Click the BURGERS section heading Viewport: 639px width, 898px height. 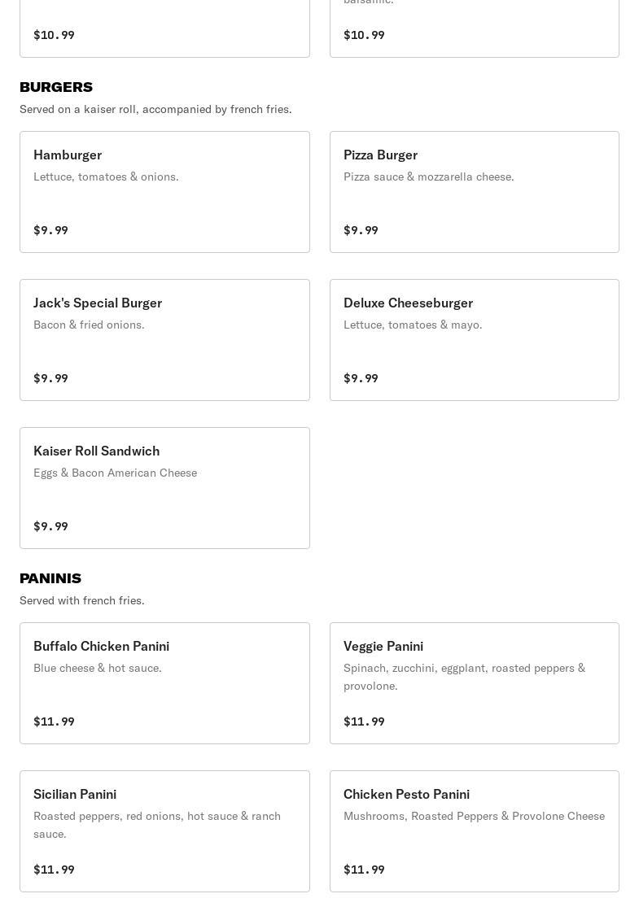coord(56,87)
